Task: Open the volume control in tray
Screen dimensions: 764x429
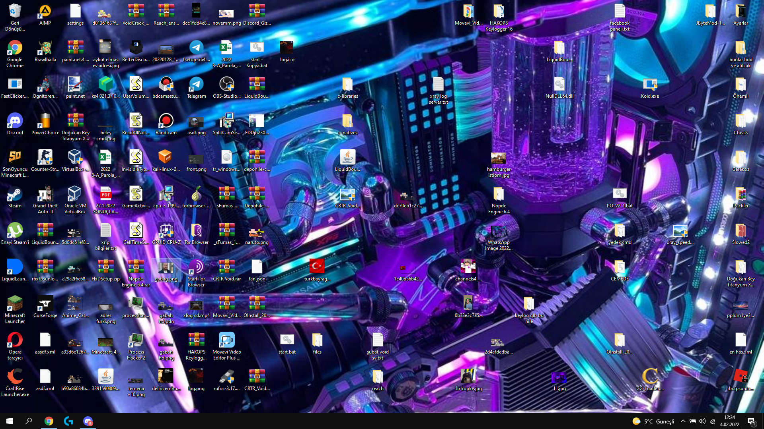Action: click(x=702, y=421)
